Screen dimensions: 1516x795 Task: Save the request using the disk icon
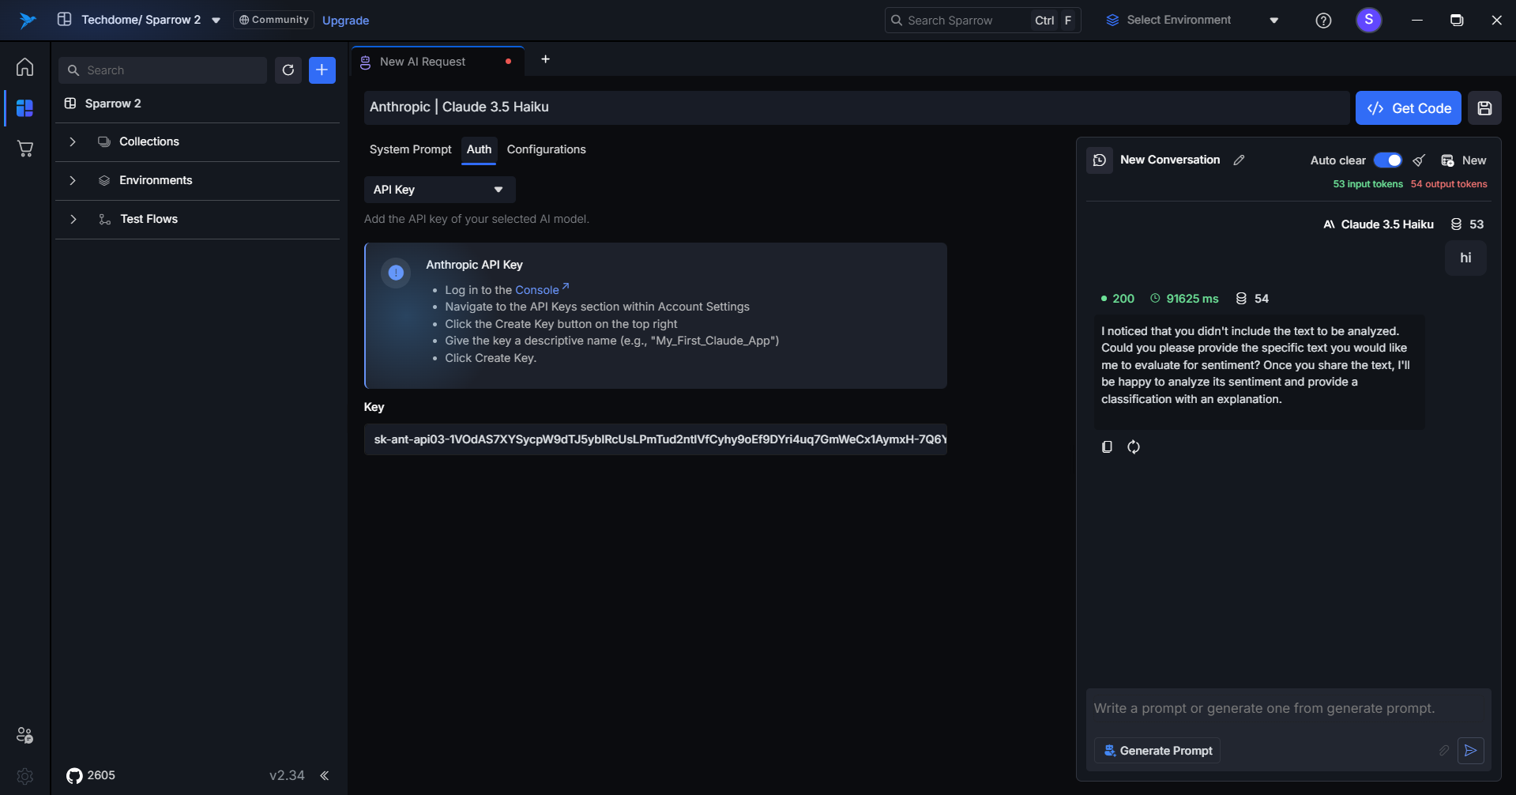tap(1484, 108)
